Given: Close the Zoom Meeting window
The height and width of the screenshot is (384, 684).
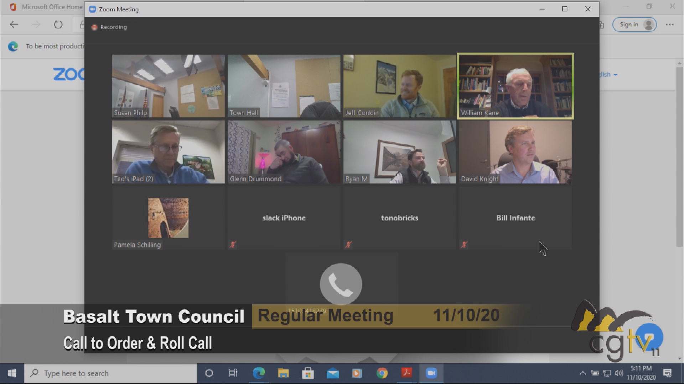Looking at the screenshot, I should [588, 9].
